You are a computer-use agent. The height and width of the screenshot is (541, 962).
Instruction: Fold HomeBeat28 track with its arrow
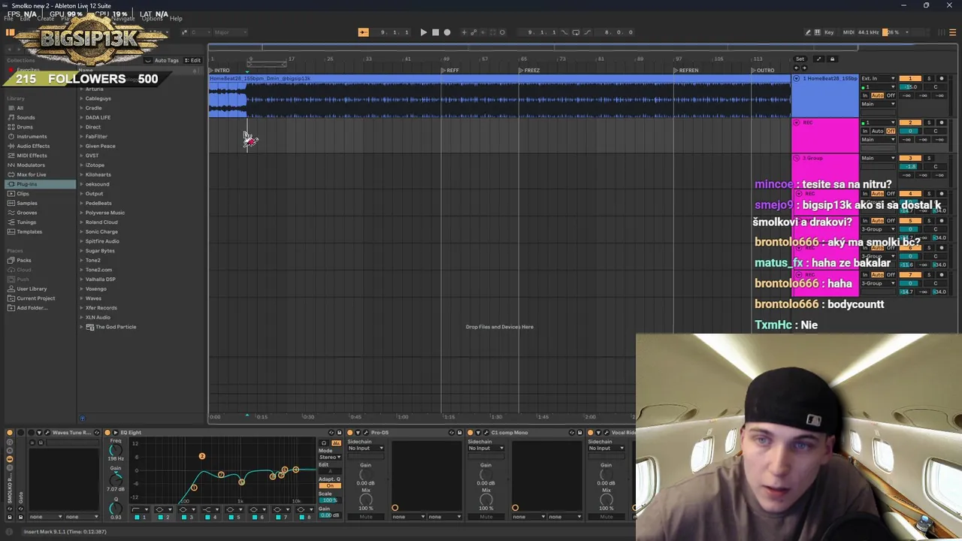click(797, 78)
